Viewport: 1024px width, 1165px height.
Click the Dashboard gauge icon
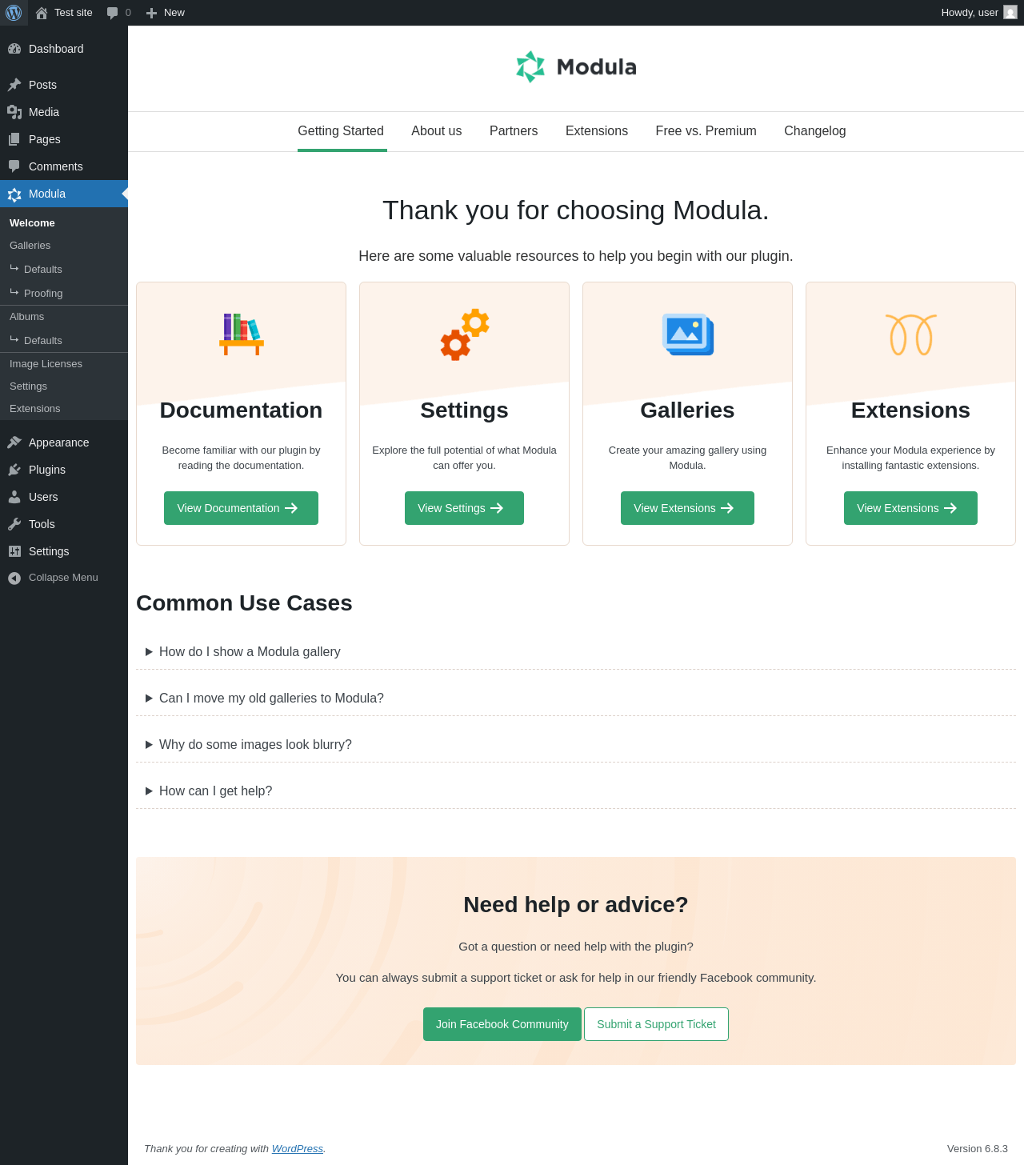pos(14,49)
